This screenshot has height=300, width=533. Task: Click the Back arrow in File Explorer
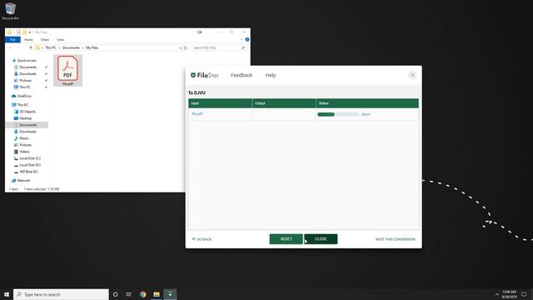click(10, 47)
